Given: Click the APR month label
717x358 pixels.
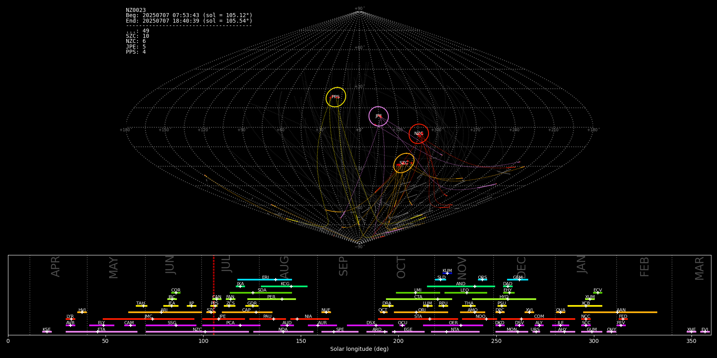Looking at the screenshot, I should tap(56, 267).
